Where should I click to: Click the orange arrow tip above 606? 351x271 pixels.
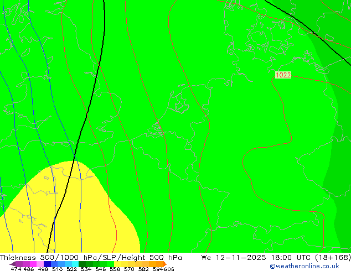coord(165,264)
